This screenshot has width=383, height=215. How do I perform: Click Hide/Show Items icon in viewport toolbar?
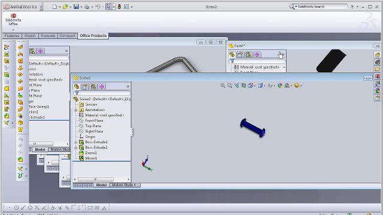pyautogui.click(x=270, y=85)
